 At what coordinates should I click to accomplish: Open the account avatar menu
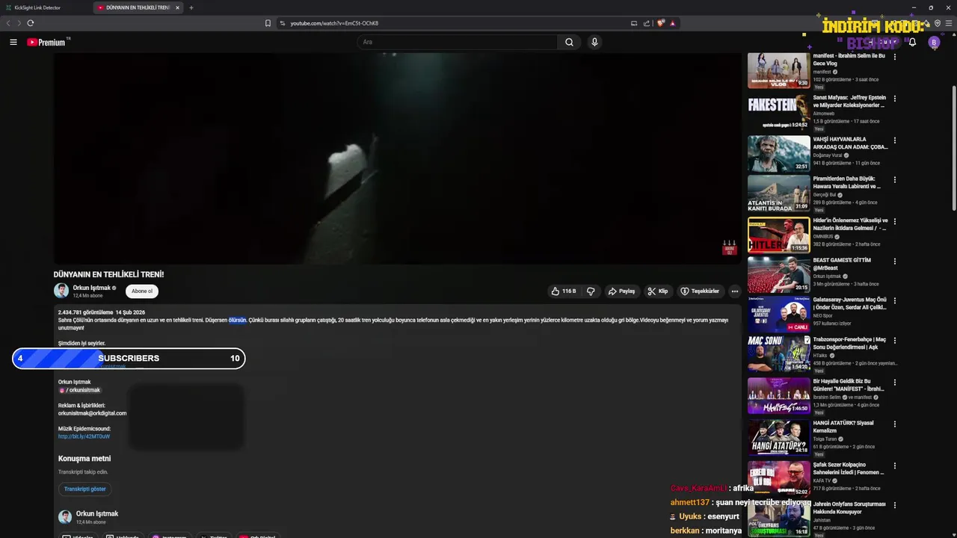[934, 43]
